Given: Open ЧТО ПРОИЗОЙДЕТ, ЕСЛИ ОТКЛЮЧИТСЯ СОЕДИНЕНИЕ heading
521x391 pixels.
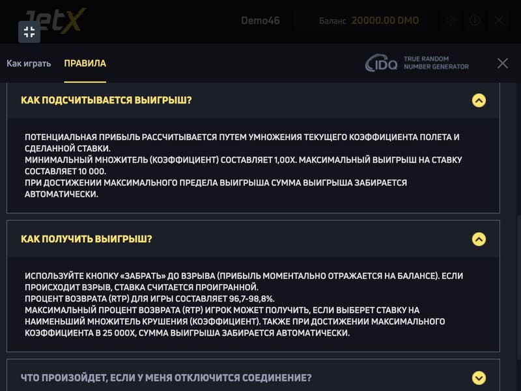Looking at the screenshot, I should 166,378.
